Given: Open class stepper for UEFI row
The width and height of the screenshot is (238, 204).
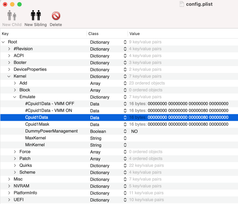Looking at the screenshot, I should point(125,200).
